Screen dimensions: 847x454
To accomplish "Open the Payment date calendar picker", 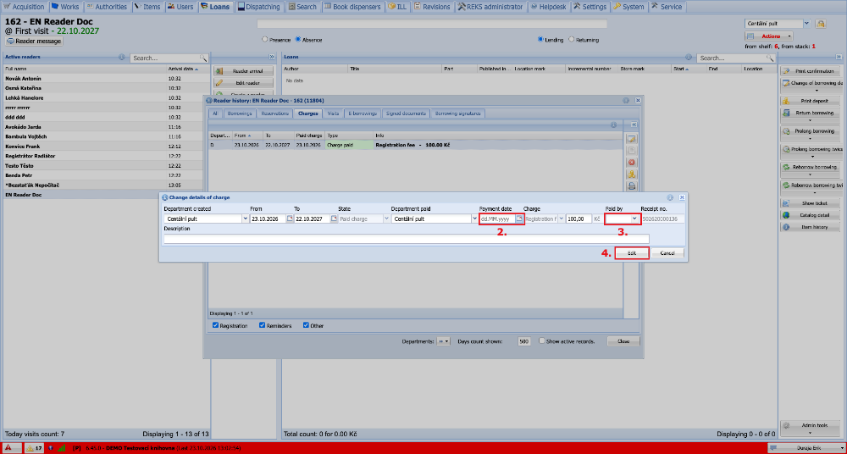I will (519, 219).
